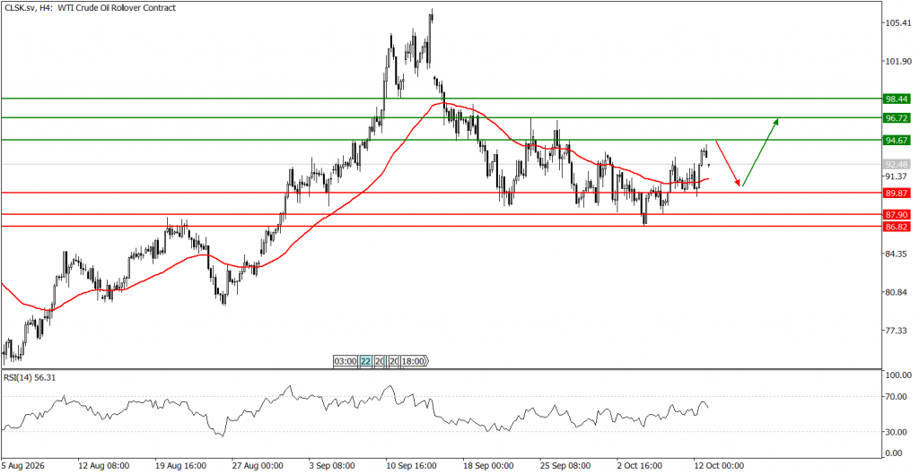Click the 84.35 price scale value
Screen dimensions: 919x474
tap(897, 254)
